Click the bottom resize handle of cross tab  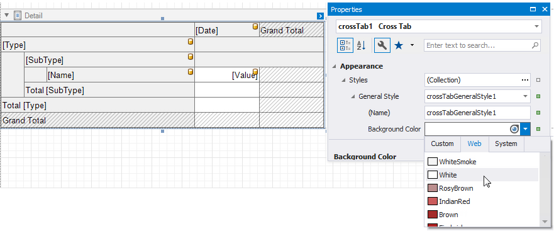(x=162, y=132)
